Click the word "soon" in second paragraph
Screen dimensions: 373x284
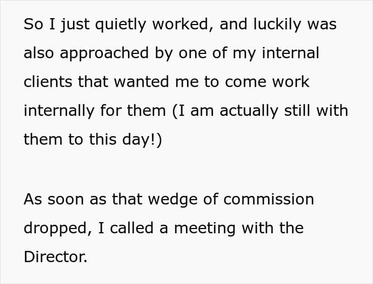(66, 200)
